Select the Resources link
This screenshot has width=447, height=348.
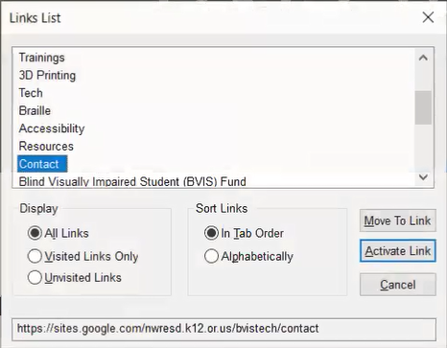pos(46,147)
